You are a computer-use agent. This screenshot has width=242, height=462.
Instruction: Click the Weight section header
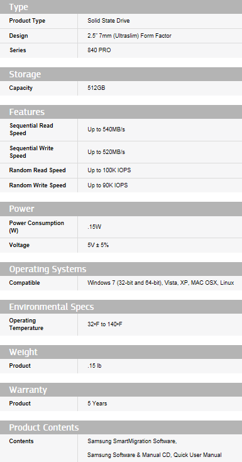[121, 352]
